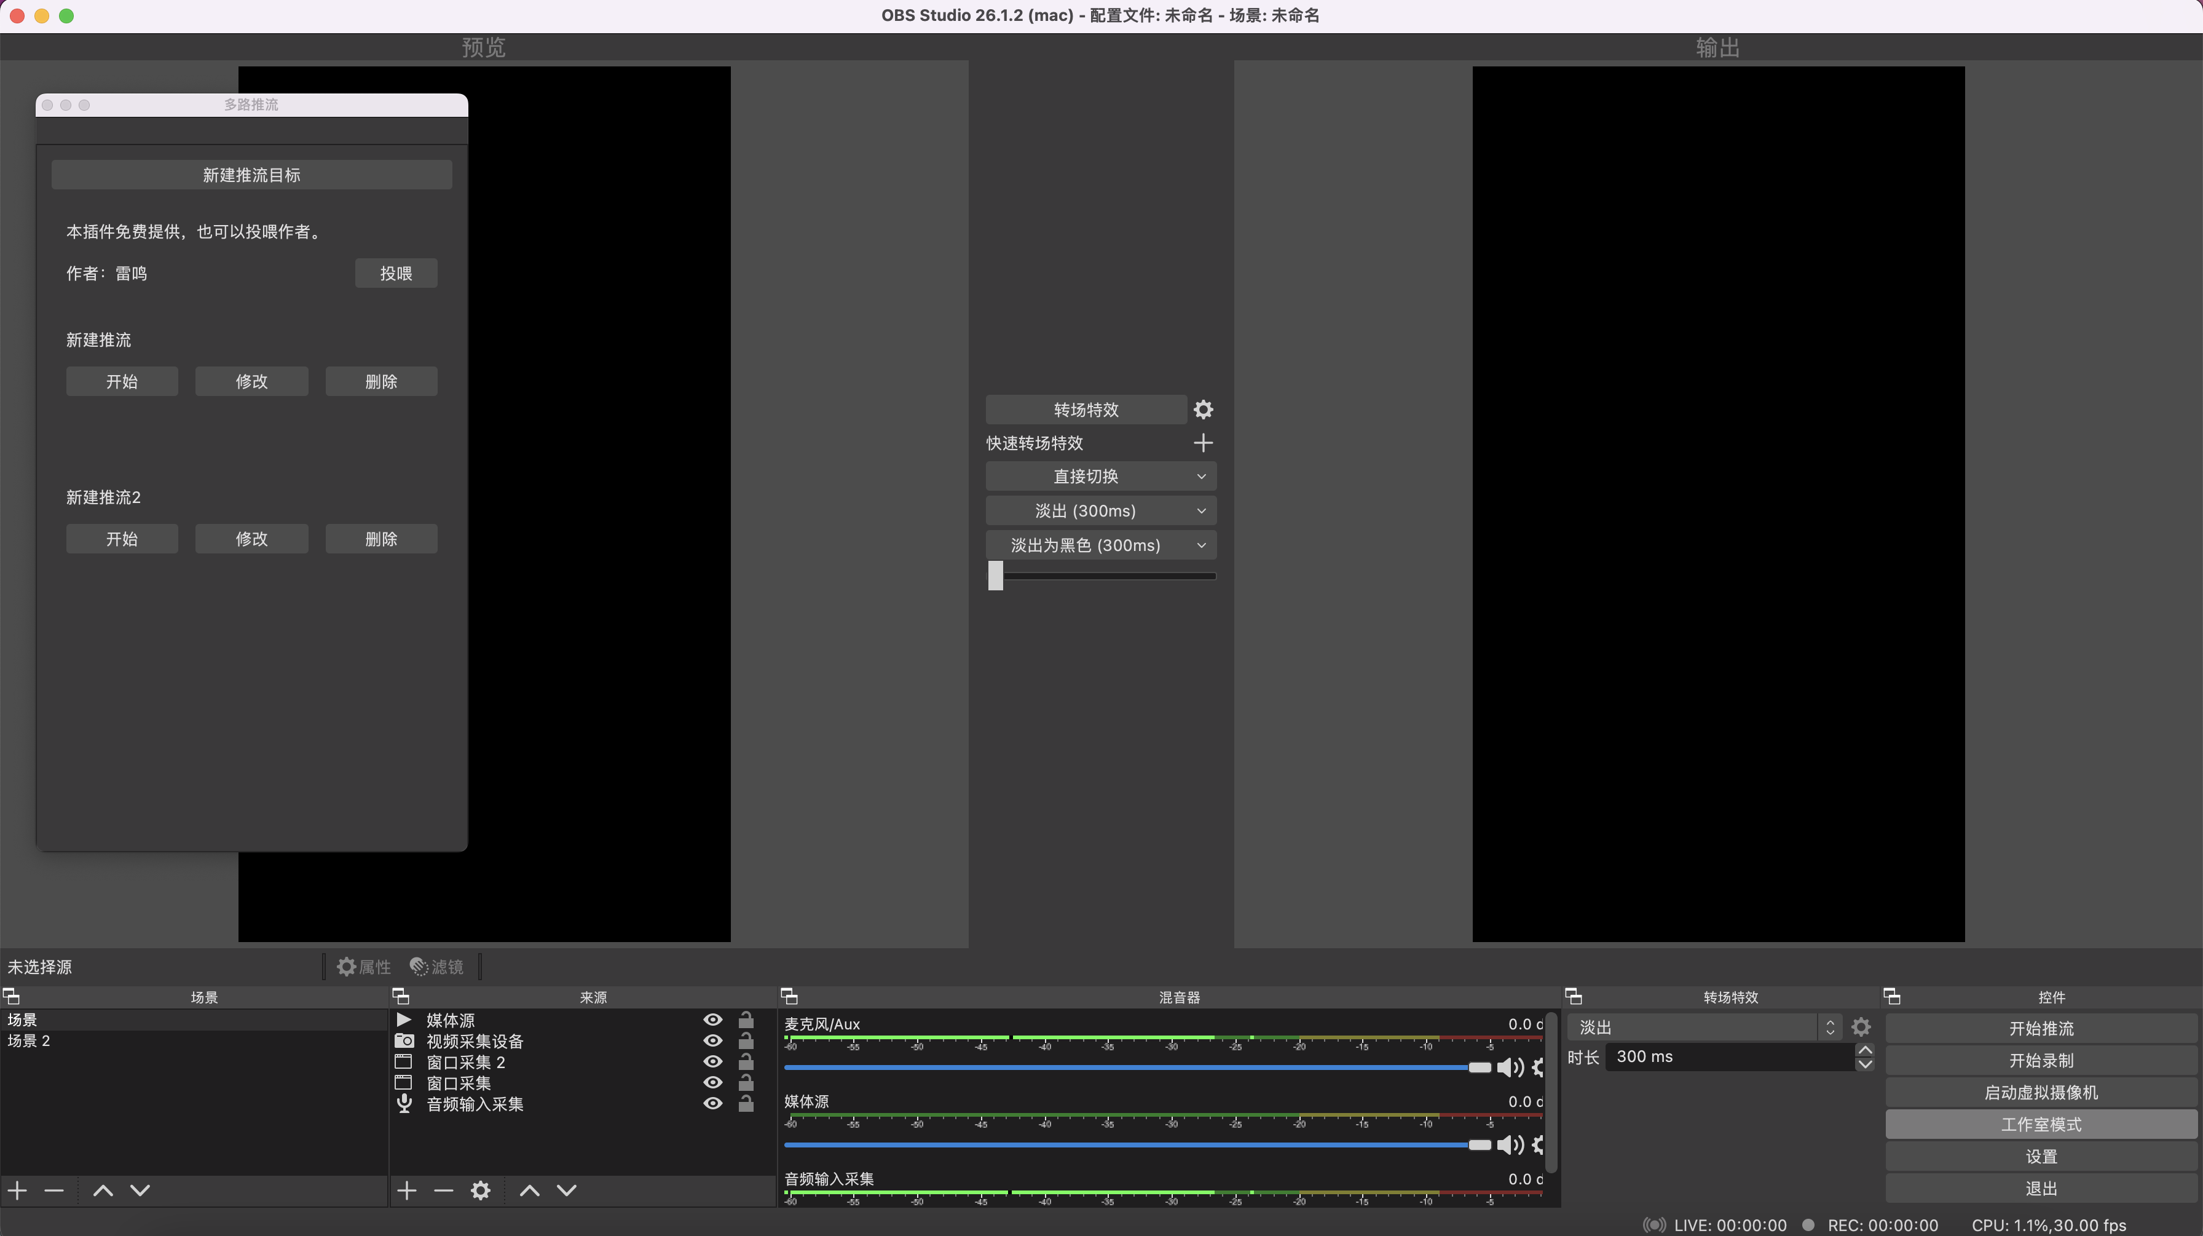The image size is (2203, 1236).
Task: Open the 淡出 transition type combo box
Action: [1702, 1028]
